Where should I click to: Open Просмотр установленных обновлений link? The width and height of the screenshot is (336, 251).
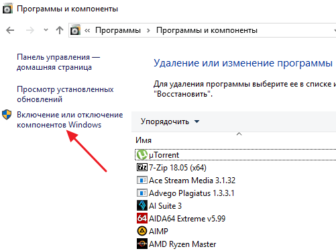tap(65, 94)
